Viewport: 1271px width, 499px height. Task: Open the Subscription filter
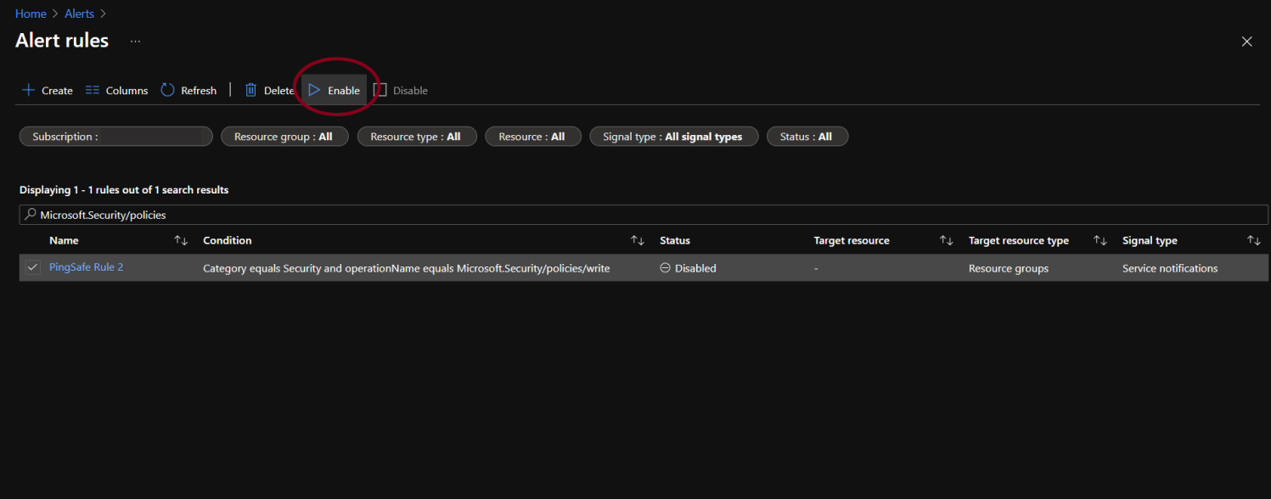pos(115,137)
